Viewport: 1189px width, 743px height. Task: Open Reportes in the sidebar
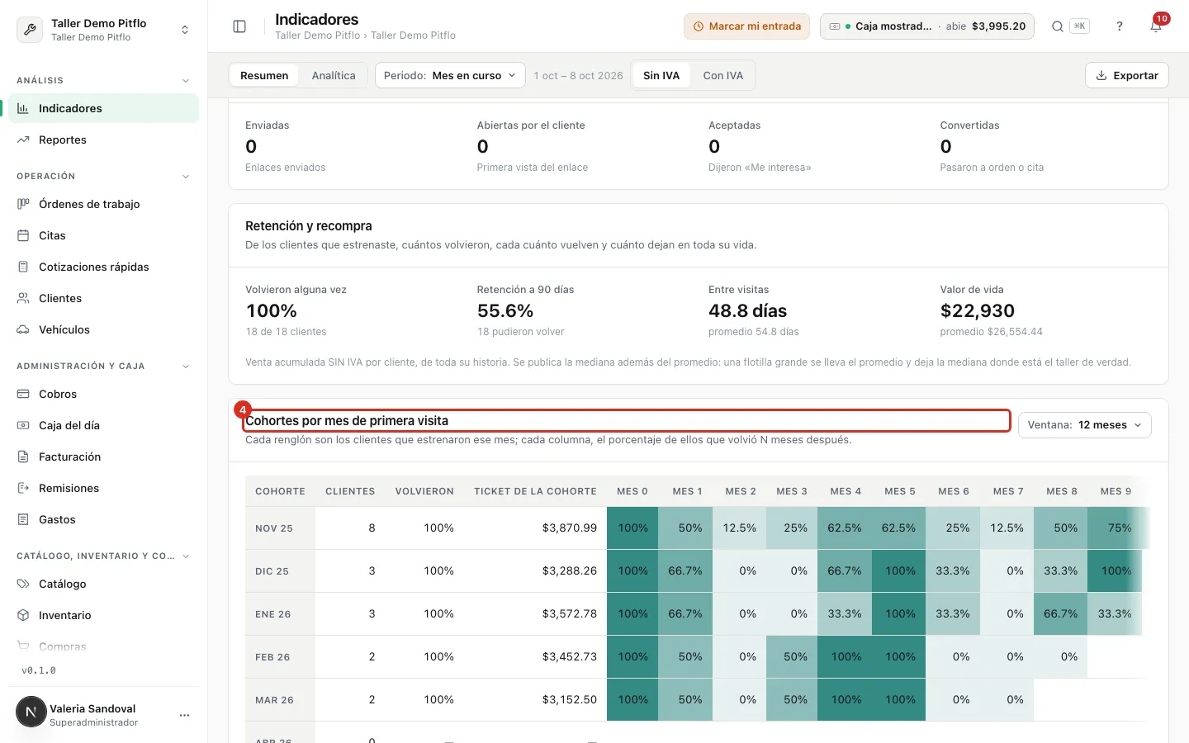pos(103,140)
